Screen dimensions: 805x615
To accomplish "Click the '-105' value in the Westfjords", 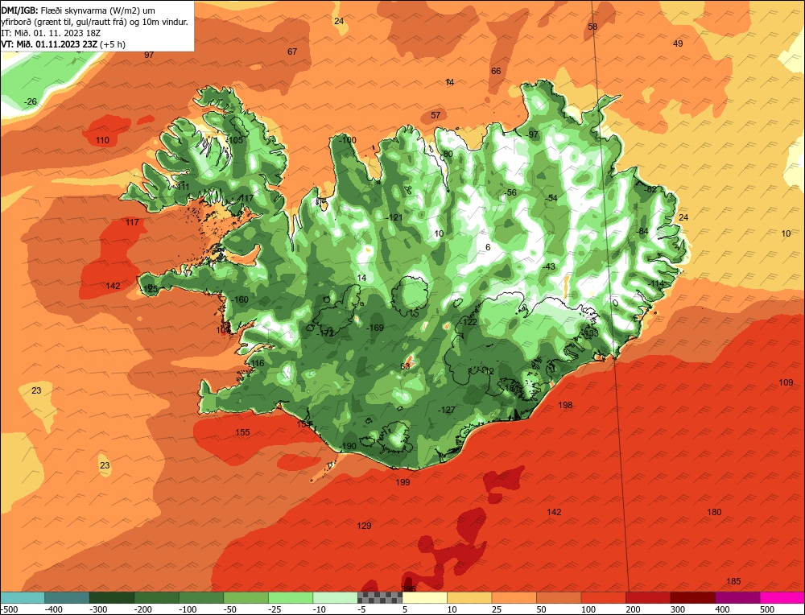I will click(x=234, y=140).
